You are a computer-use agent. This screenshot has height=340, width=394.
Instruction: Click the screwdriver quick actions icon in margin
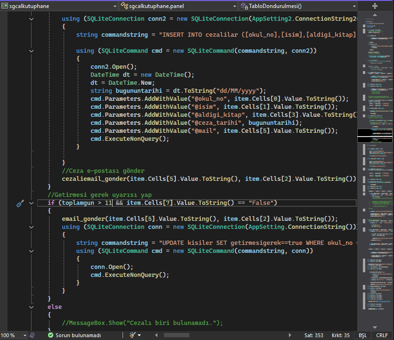[20, 203]
